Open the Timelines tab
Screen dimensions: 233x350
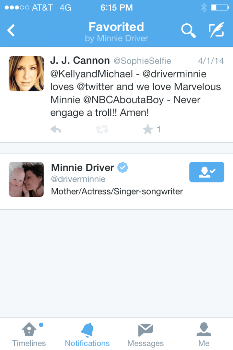(x=29, y=335)
